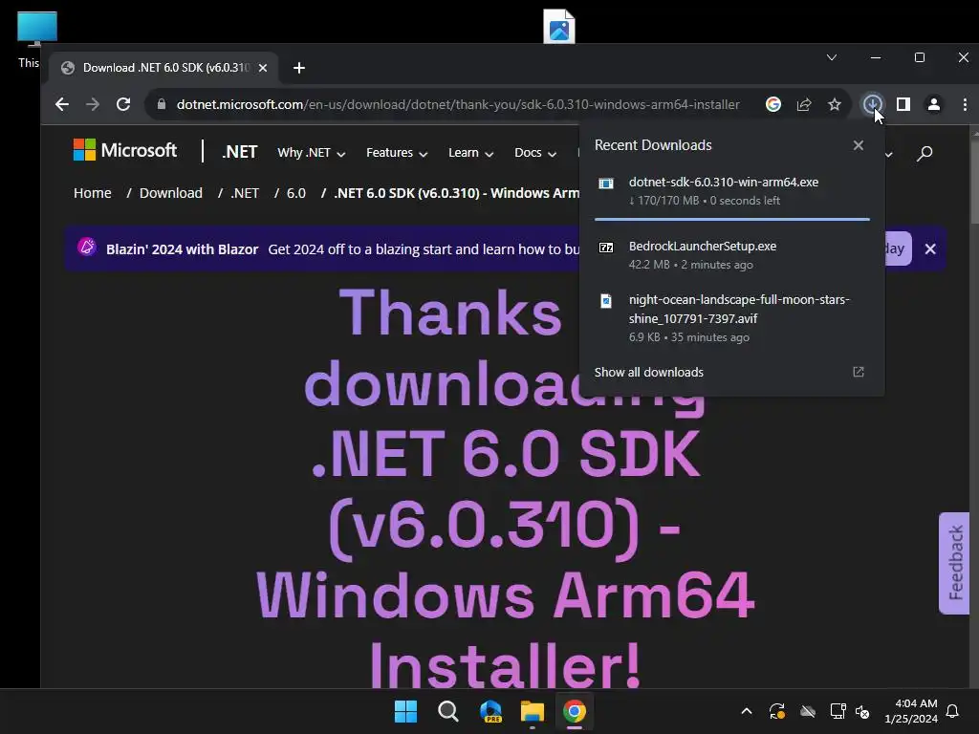Click the lock site info icon
This screenshot has height=734, width=979.
(161, 104)
